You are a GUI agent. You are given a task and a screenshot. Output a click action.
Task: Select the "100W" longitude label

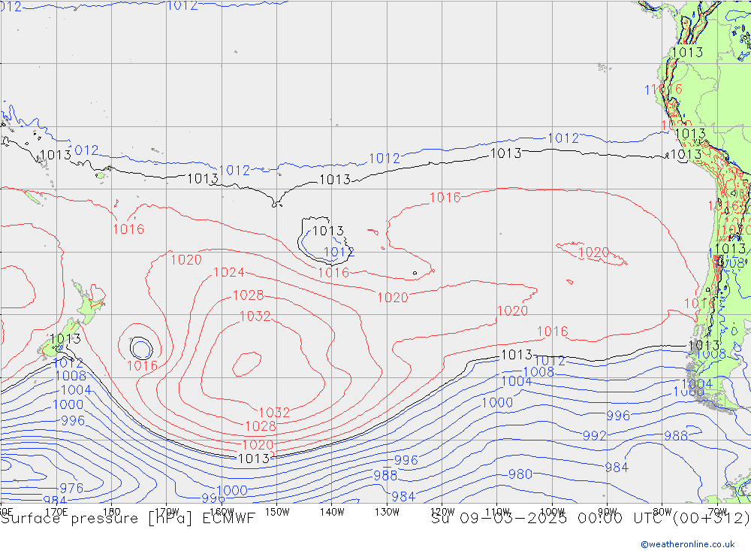tap(552, 512)
